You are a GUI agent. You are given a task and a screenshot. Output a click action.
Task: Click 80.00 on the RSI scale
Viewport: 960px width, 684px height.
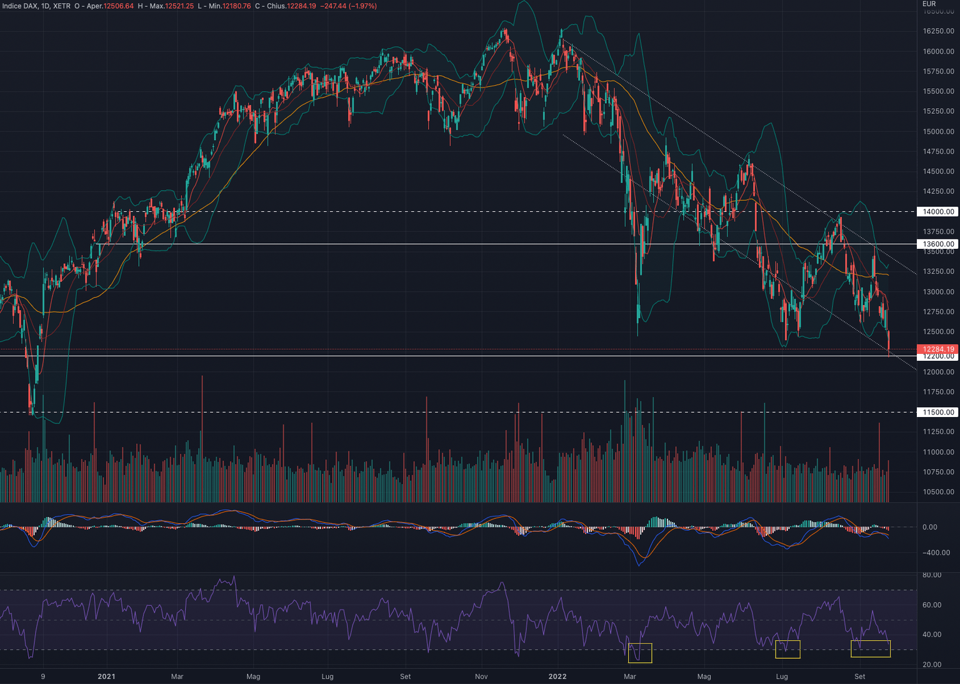coord(932,575)
